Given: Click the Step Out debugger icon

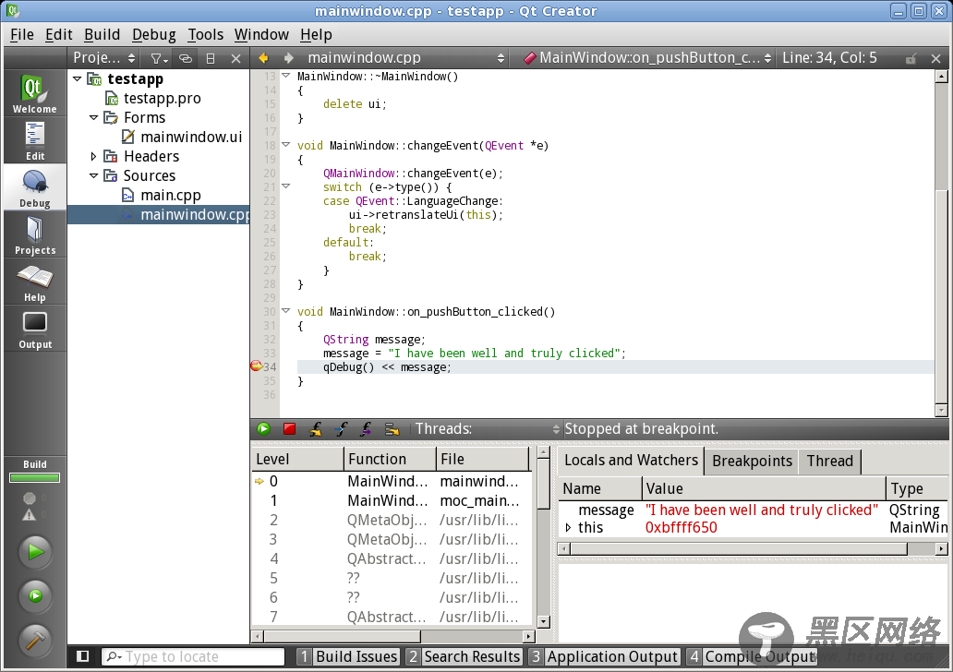Looking at the screenshot, I should point(366,429).
